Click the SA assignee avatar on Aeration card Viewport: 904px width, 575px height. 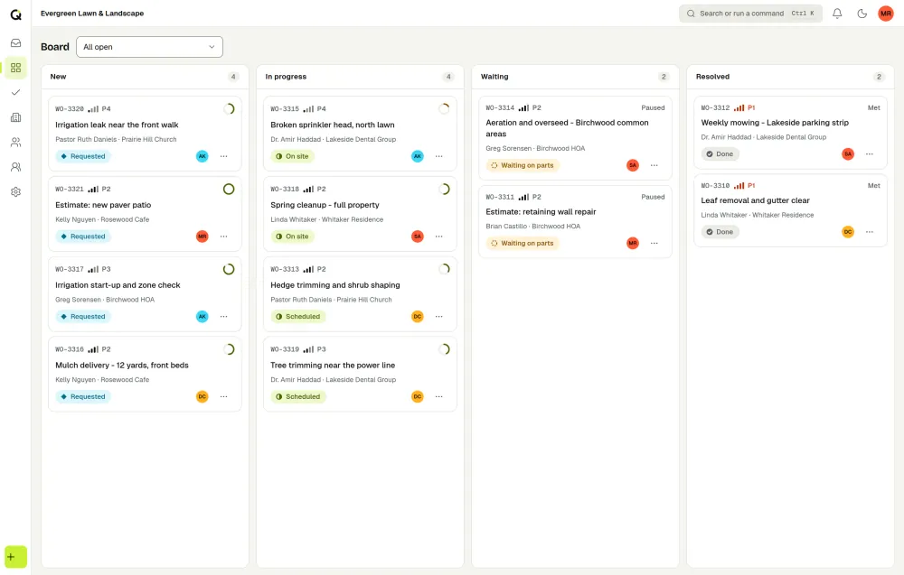(633, 165)
